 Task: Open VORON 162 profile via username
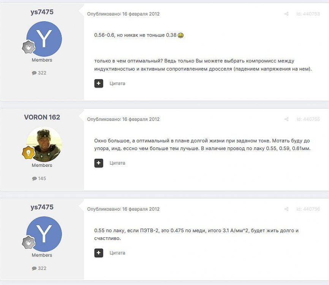click(42, 117)
